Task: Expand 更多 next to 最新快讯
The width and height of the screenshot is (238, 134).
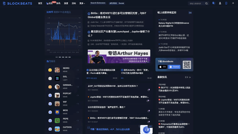Action: (188, 77)
